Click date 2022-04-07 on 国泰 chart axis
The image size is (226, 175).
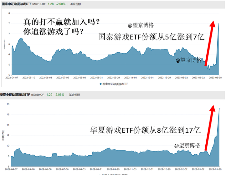[12, 78]
